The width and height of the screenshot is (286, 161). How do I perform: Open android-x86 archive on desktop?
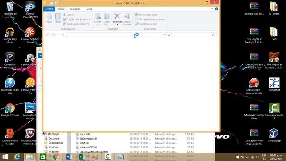point(254,8)
